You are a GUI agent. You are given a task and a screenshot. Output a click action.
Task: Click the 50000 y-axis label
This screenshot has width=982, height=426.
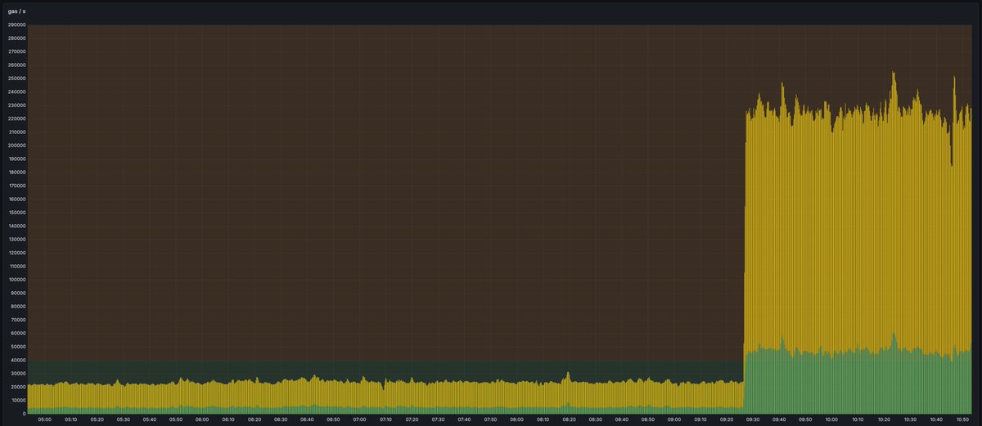(18, 347)
